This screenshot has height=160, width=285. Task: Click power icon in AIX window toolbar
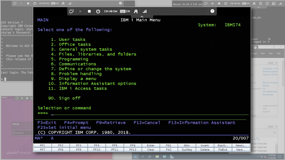pyautogui.click(x=35, y=3)
